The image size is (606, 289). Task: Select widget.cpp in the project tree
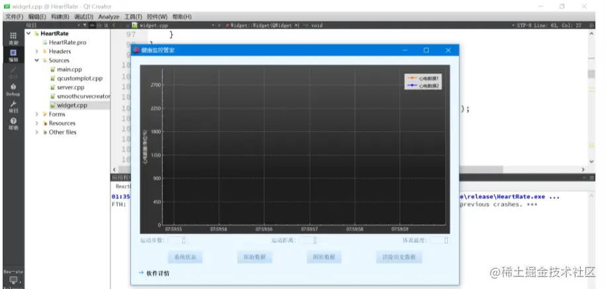pyautogui.click(x=72, y=105)
